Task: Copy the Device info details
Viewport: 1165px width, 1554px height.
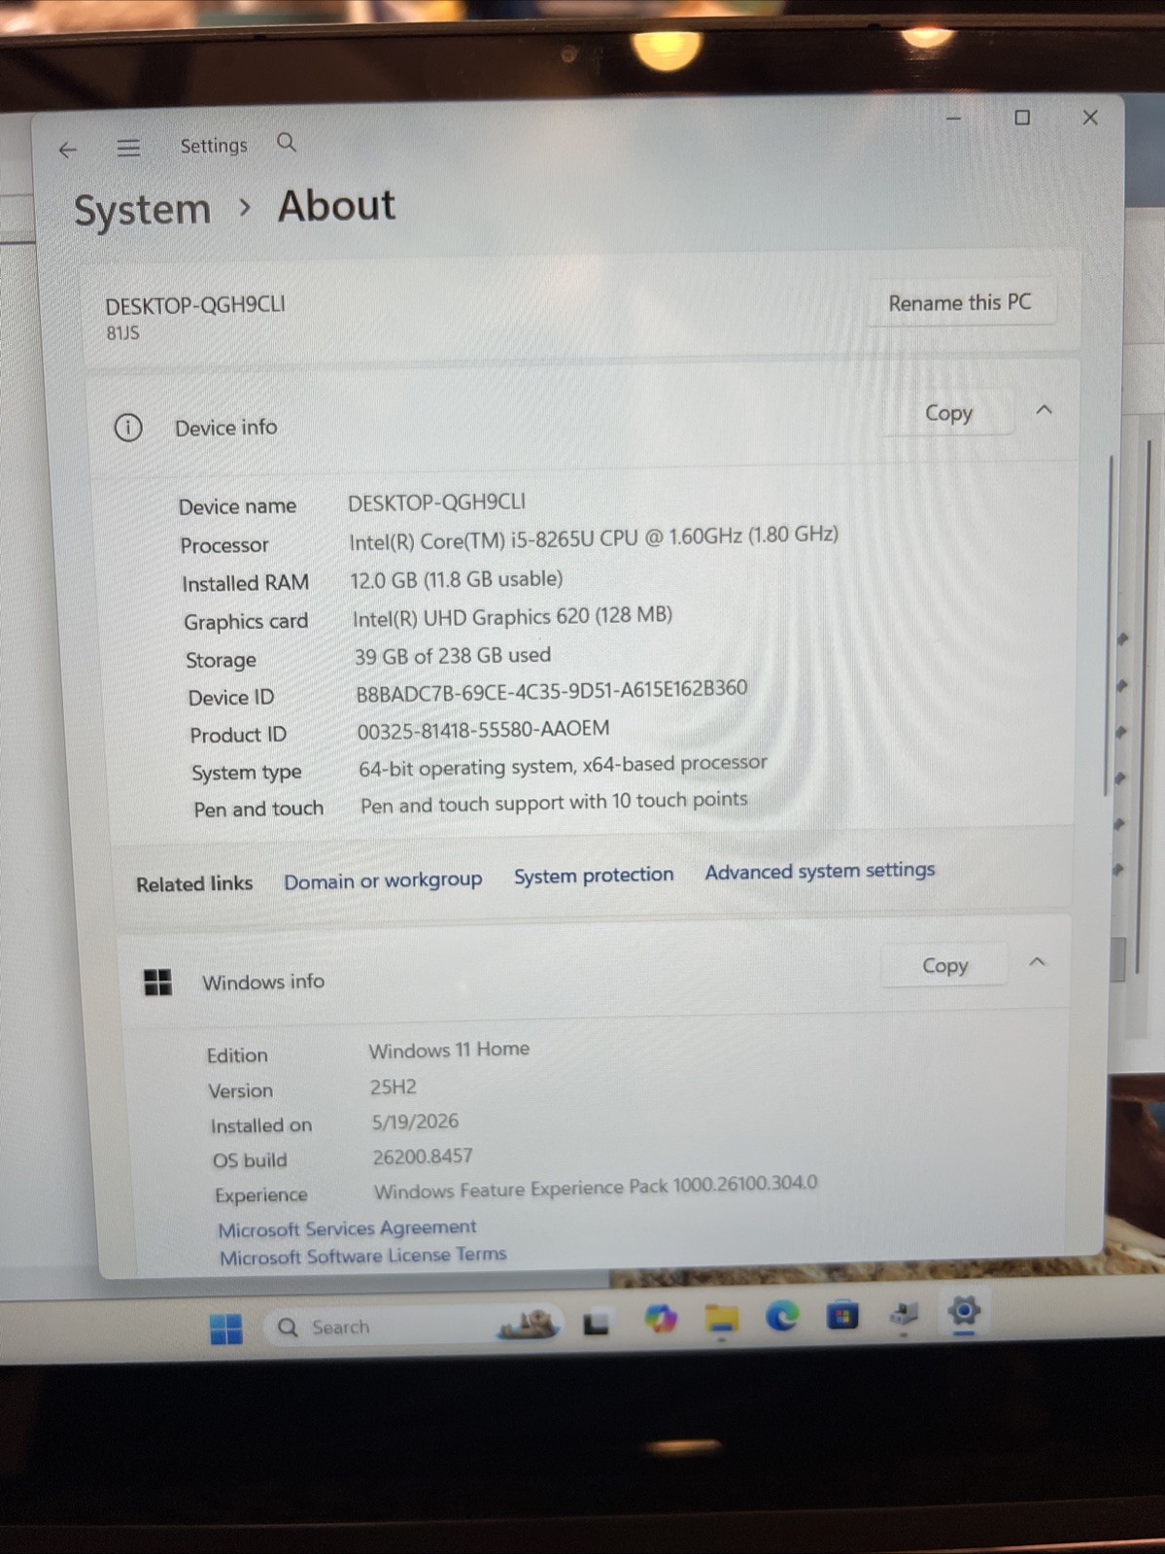Action: click(948, 413)
